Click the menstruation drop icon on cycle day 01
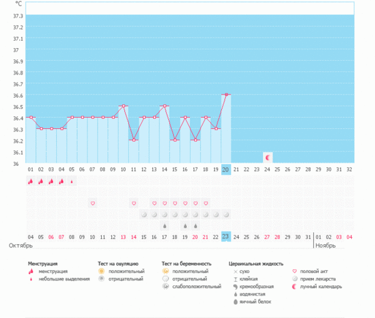Image resolution: width=375 pixels, height=318 pixels. 31,182
